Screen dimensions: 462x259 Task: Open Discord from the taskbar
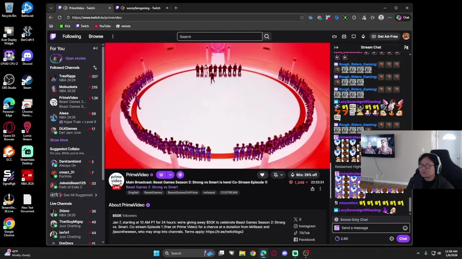coord(284,253)
